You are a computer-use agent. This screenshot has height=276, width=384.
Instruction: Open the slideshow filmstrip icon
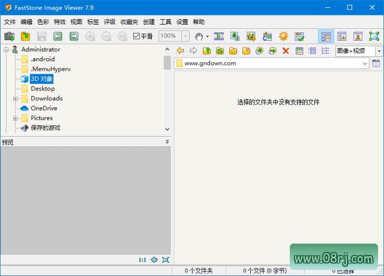click(x=219, y=36)
